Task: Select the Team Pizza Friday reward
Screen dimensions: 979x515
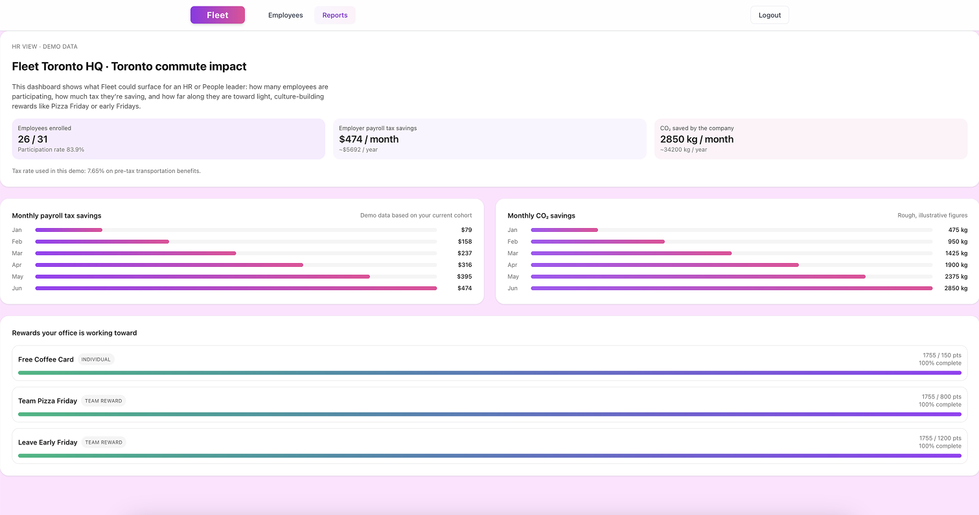Action: point(47,401)
